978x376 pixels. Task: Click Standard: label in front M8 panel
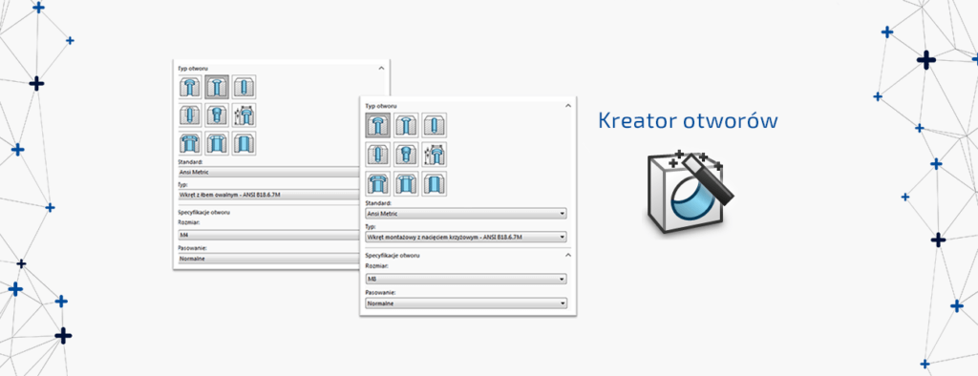[378, 203]
